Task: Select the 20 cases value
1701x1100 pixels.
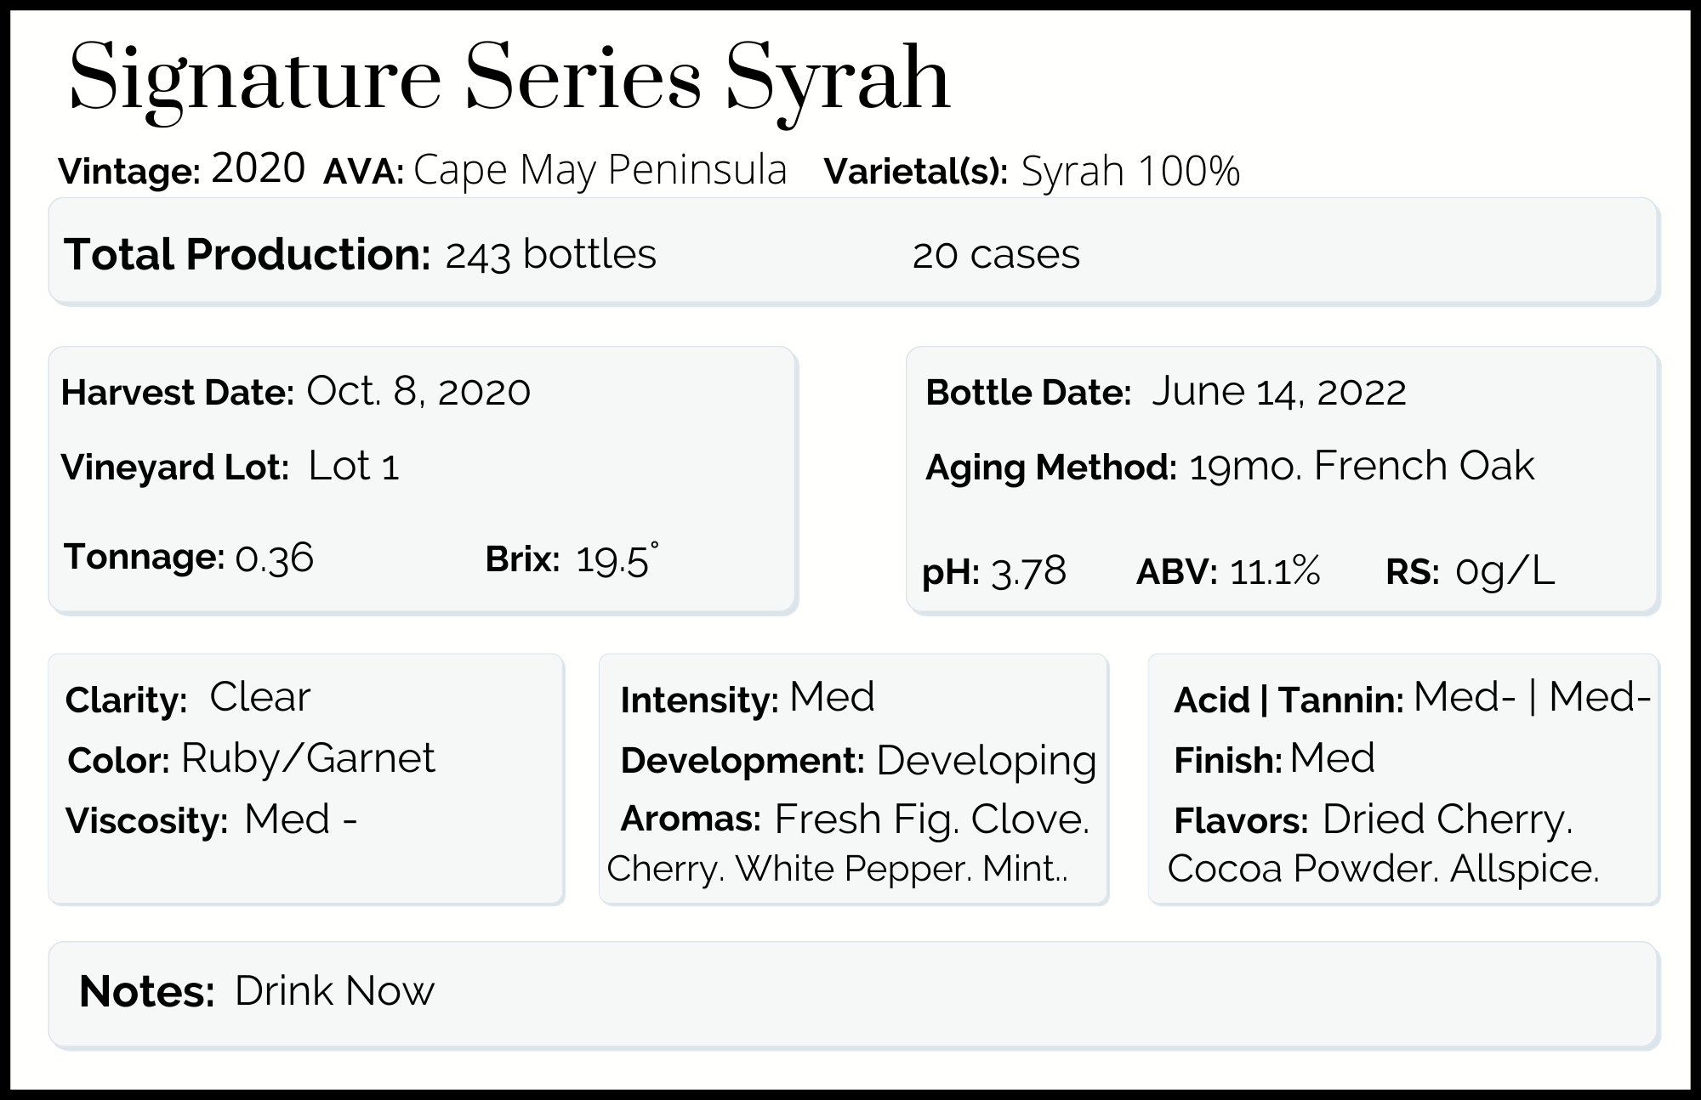Action: 996,254
